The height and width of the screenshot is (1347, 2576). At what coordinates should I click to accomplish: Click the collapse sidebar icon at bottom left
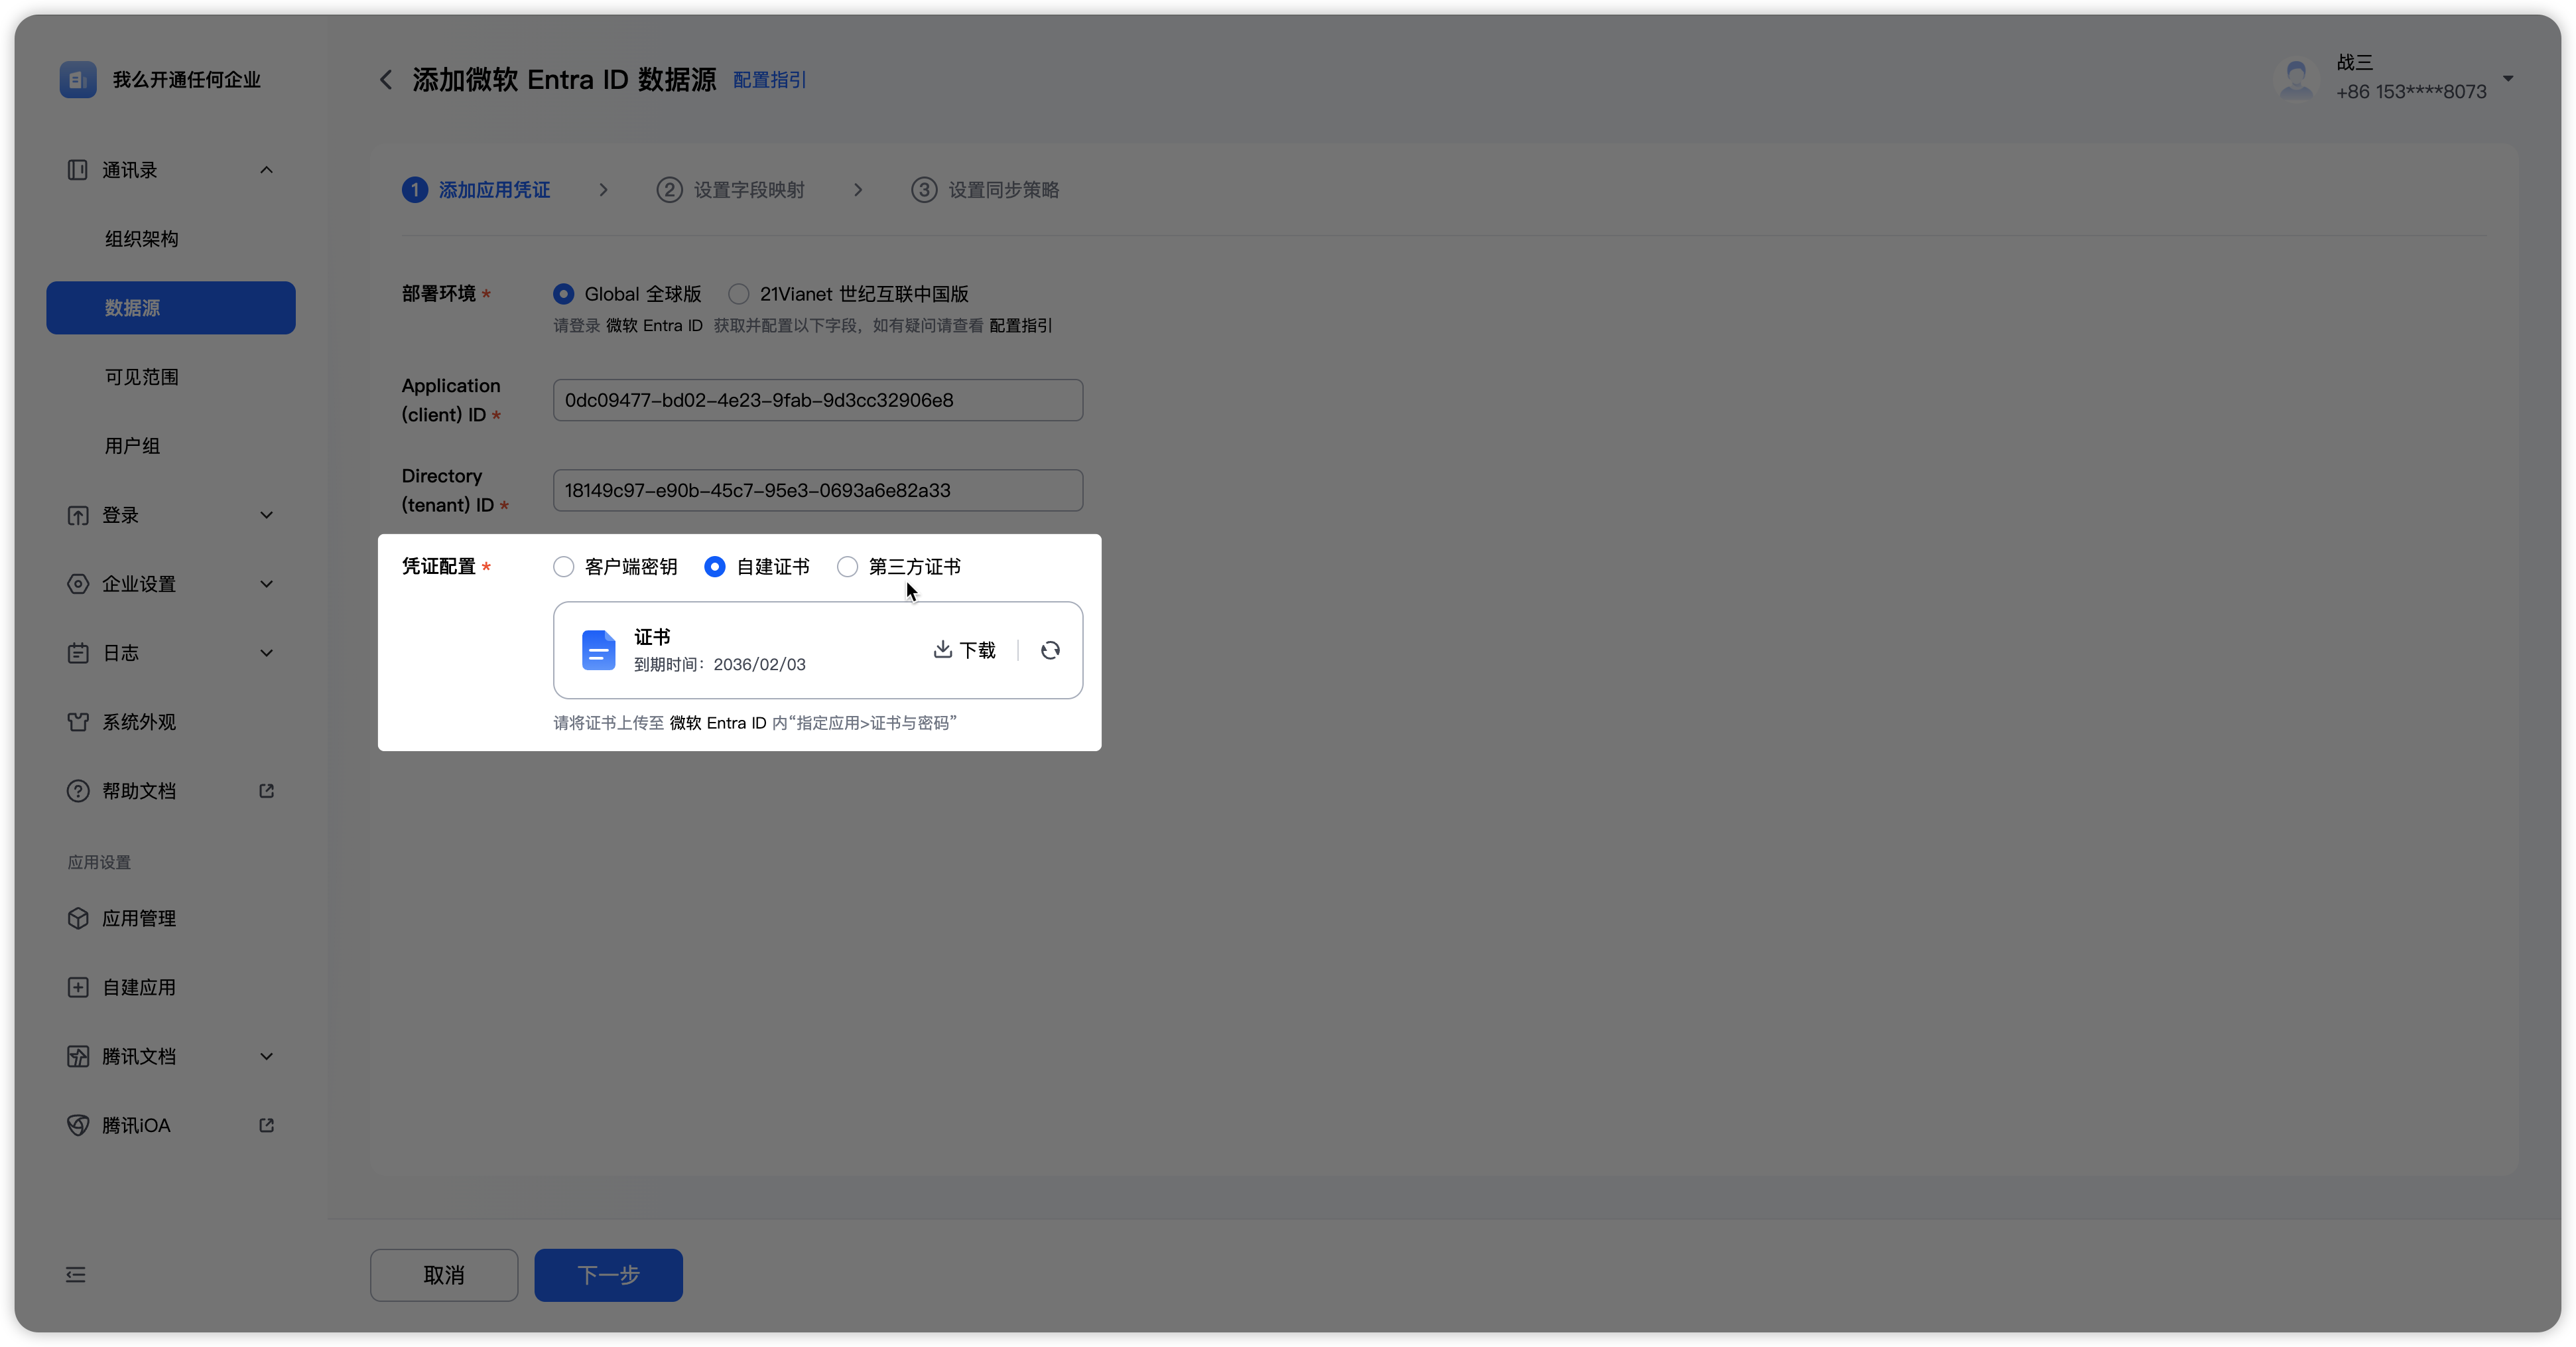point(76,1274)
